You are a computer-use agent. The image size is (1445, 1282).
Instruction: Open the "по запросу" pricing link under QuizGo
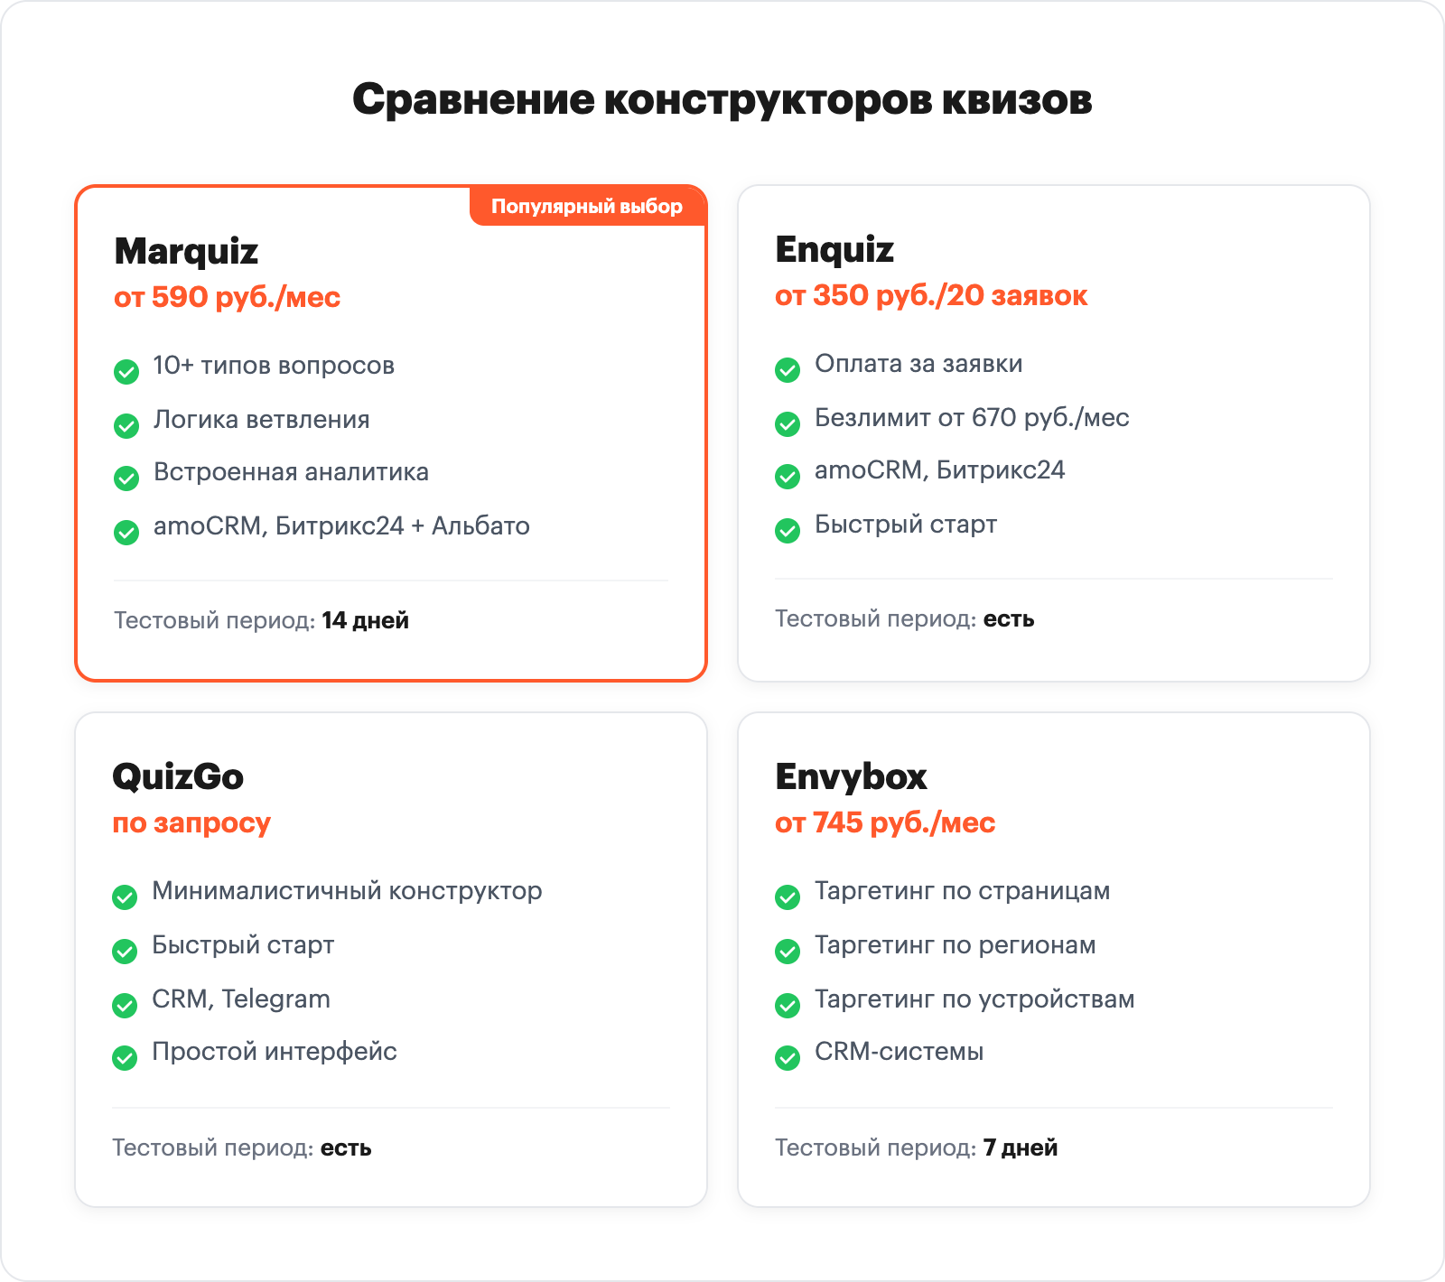[x=191, y=822]
